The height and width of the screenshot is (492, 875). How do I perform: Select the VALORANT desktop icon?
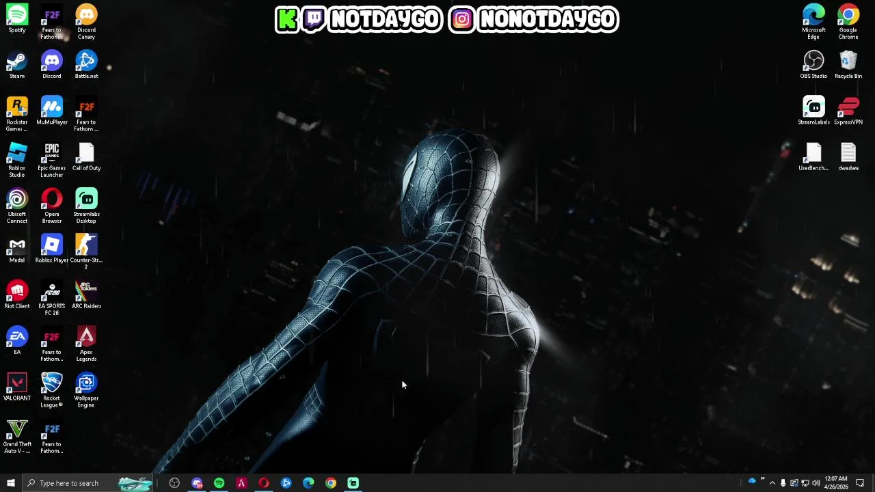(17, 387)
